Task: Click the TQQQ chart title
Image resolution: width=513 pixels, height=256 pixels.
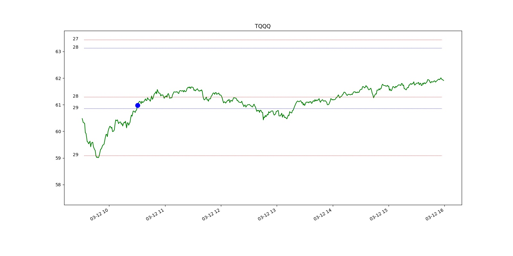Action: pyautogui.click(x=263, y=26)
